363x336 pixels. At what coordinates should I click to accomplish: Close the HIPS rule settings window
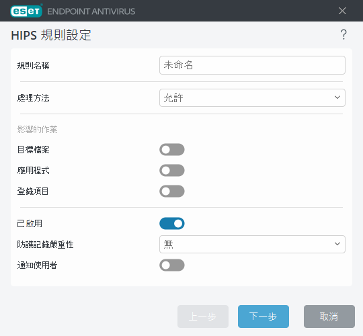pos(342,11)
